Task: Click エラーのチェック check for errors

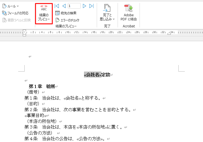Action: (67, 20)
